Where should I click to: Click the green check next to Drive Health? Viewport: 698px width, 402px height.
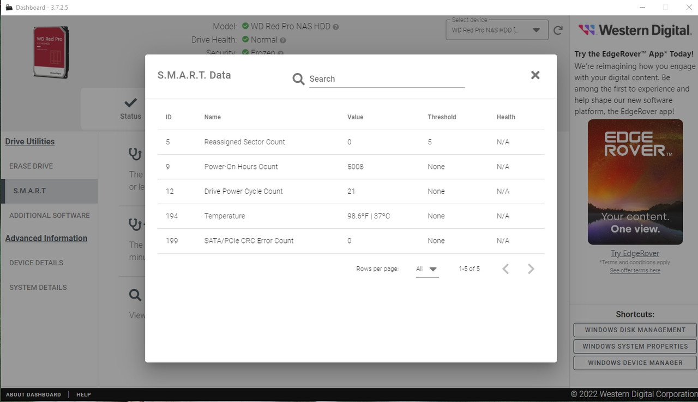(x=245, y=40)
